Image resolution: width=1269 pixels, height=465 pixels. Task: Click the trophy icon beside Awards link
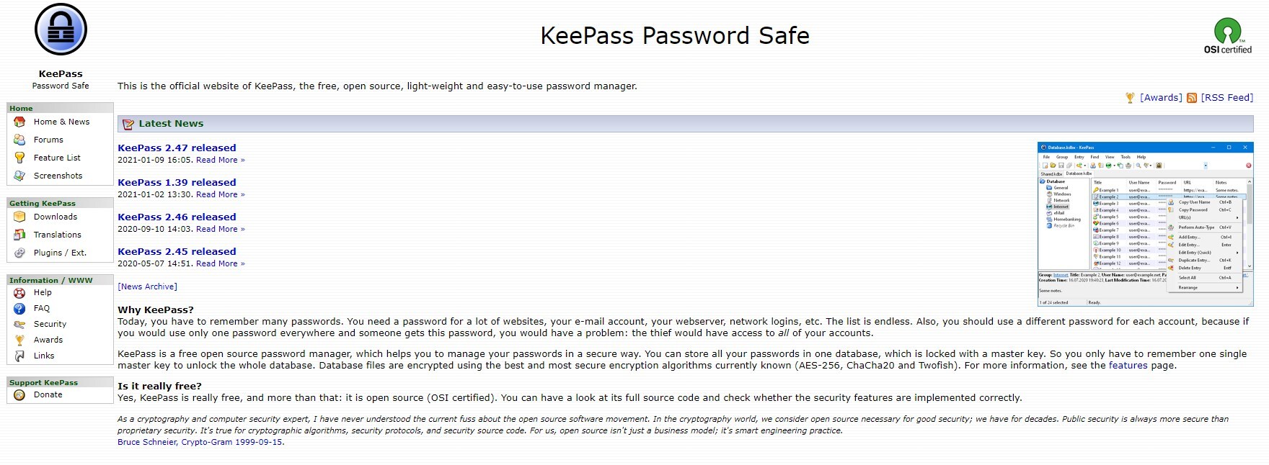[x=1130, y=98]
